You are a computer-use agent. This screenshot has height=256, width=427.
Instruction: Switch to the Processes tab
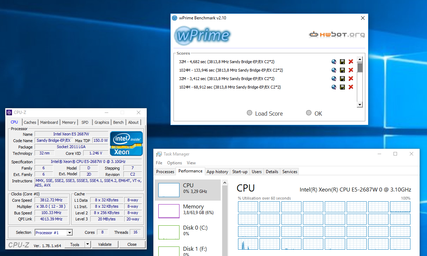[x=165, y=172]
